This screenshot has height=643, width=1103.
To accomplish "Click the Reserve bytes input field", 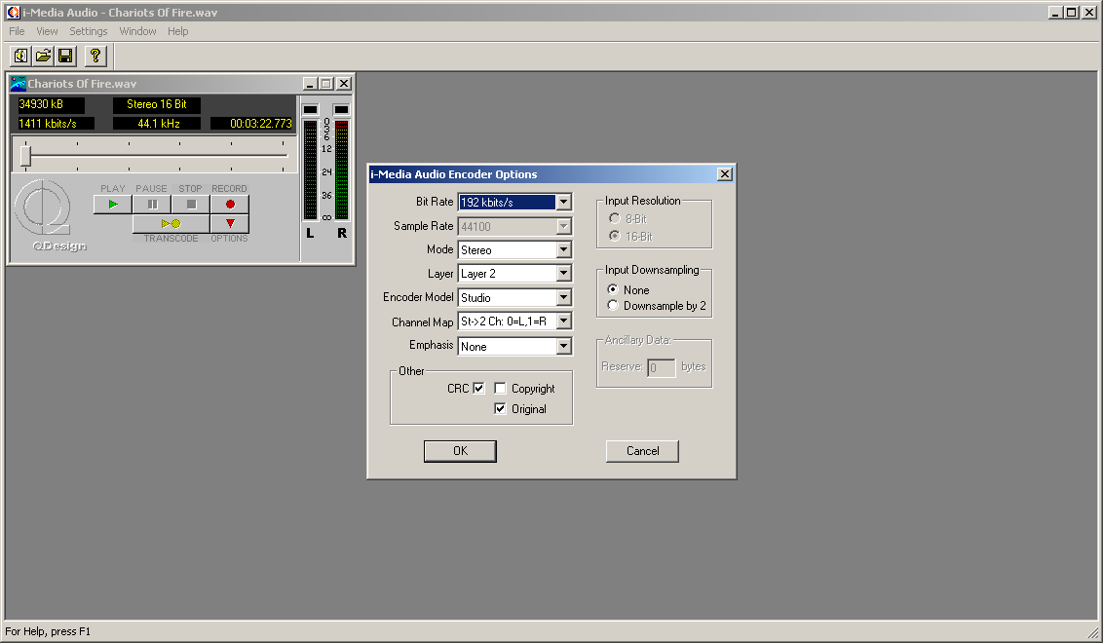I will click(662, 367).
